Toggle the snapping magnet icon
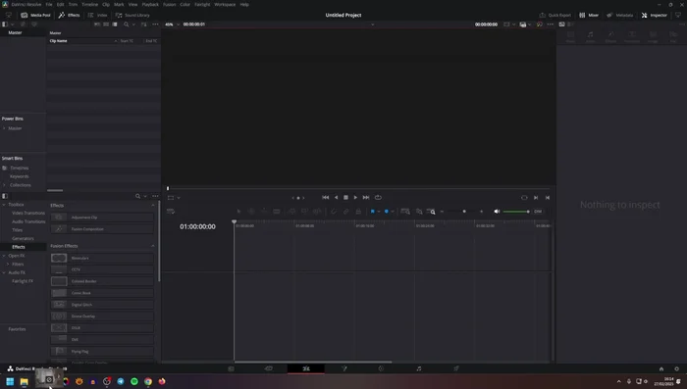 334,212
